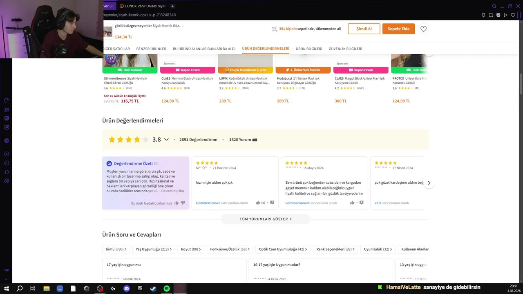Open the Windows Start menu
This screenshot has width=523, height=294.
point(6,288)
